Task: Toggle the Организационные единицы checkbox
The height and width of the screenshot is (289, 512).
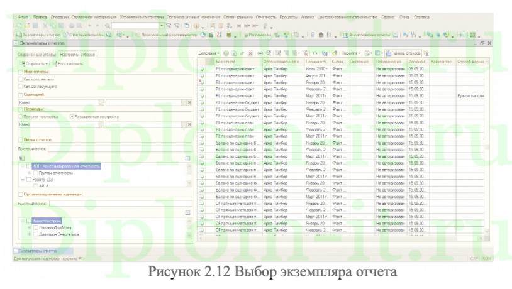Action: click(21, 194)
